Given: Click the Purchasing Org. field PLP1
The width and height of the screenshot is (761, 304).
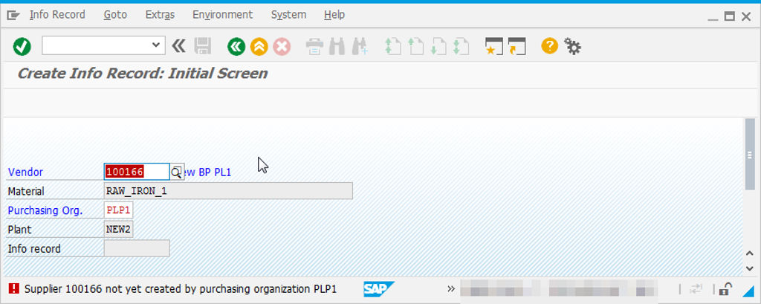Looking at the screenshot, I should pyautogui.click(x=118, y=210).
